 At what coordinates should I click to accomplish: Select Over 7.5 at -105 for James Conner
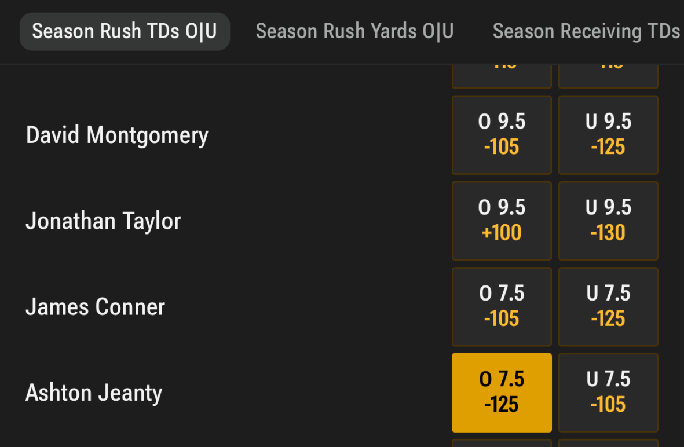pyautogui.click(x=502, y=306)
